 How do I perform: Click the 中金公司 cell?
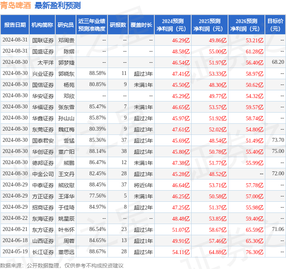[43, 174]
